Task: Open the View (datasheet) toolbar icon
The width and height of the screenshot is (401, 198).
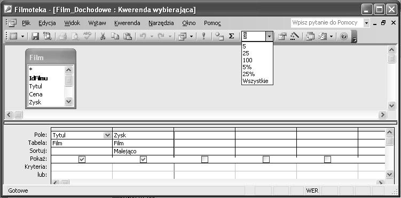Action: 13,37
